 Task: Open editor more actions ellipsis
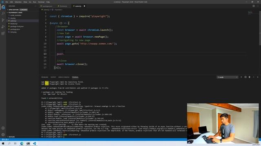(x=258, y=6)
